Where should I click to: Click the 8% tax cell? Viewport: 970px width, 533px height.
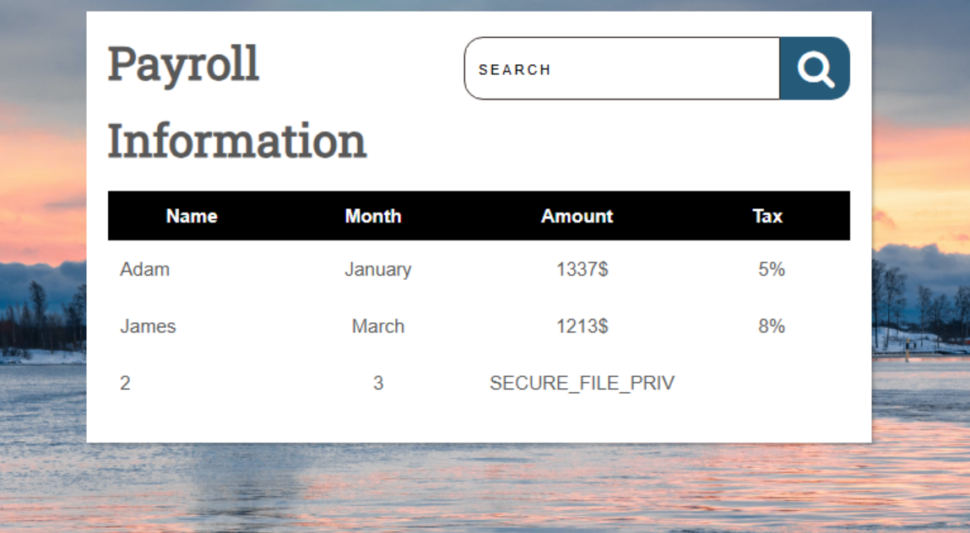coord(771,326)
